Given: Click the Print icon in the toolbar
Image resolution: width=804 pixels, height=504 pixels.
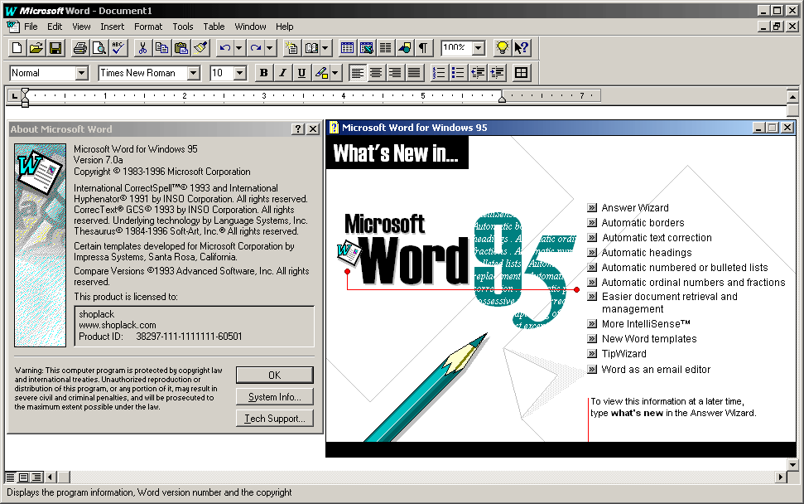Looking at the screenshot, I should [x=80, y=48].
